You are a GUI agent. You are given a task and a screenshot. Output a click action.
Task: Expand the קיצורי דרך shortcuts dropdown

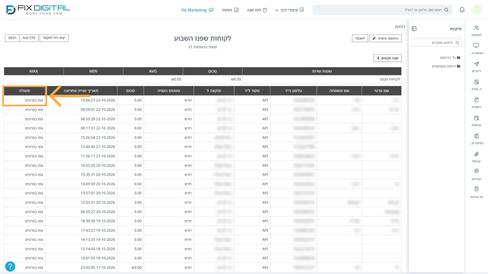289,10
